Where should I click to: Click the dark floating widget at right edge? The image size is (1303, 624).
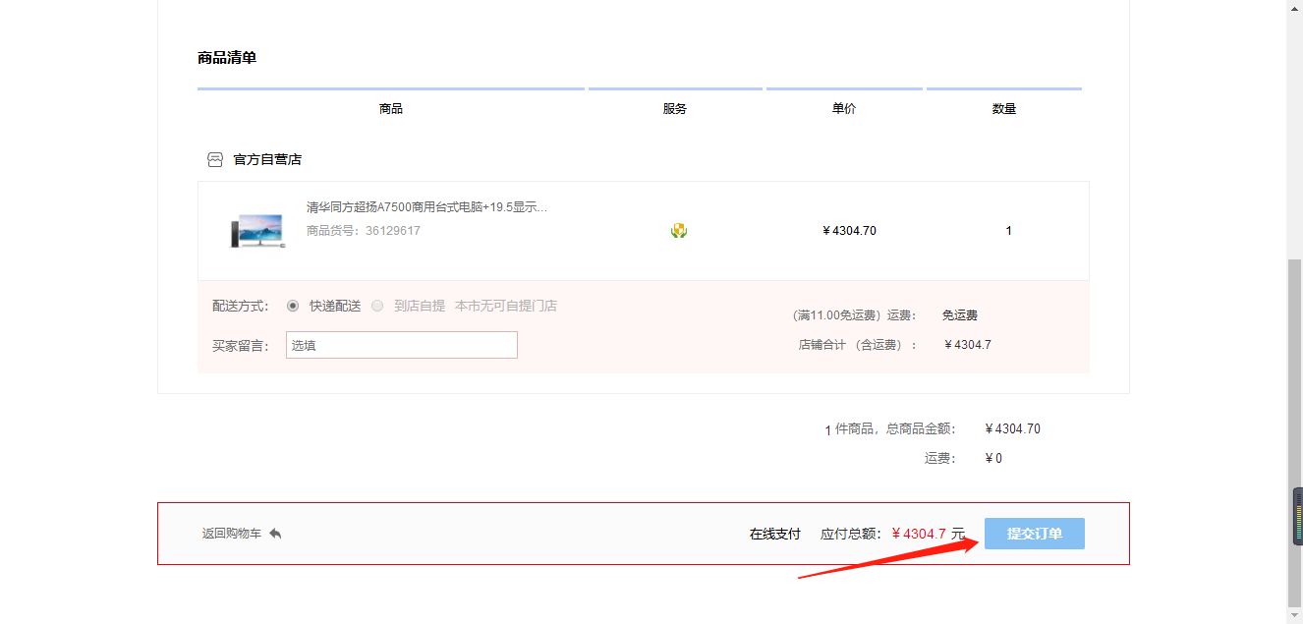point(1297,516)
